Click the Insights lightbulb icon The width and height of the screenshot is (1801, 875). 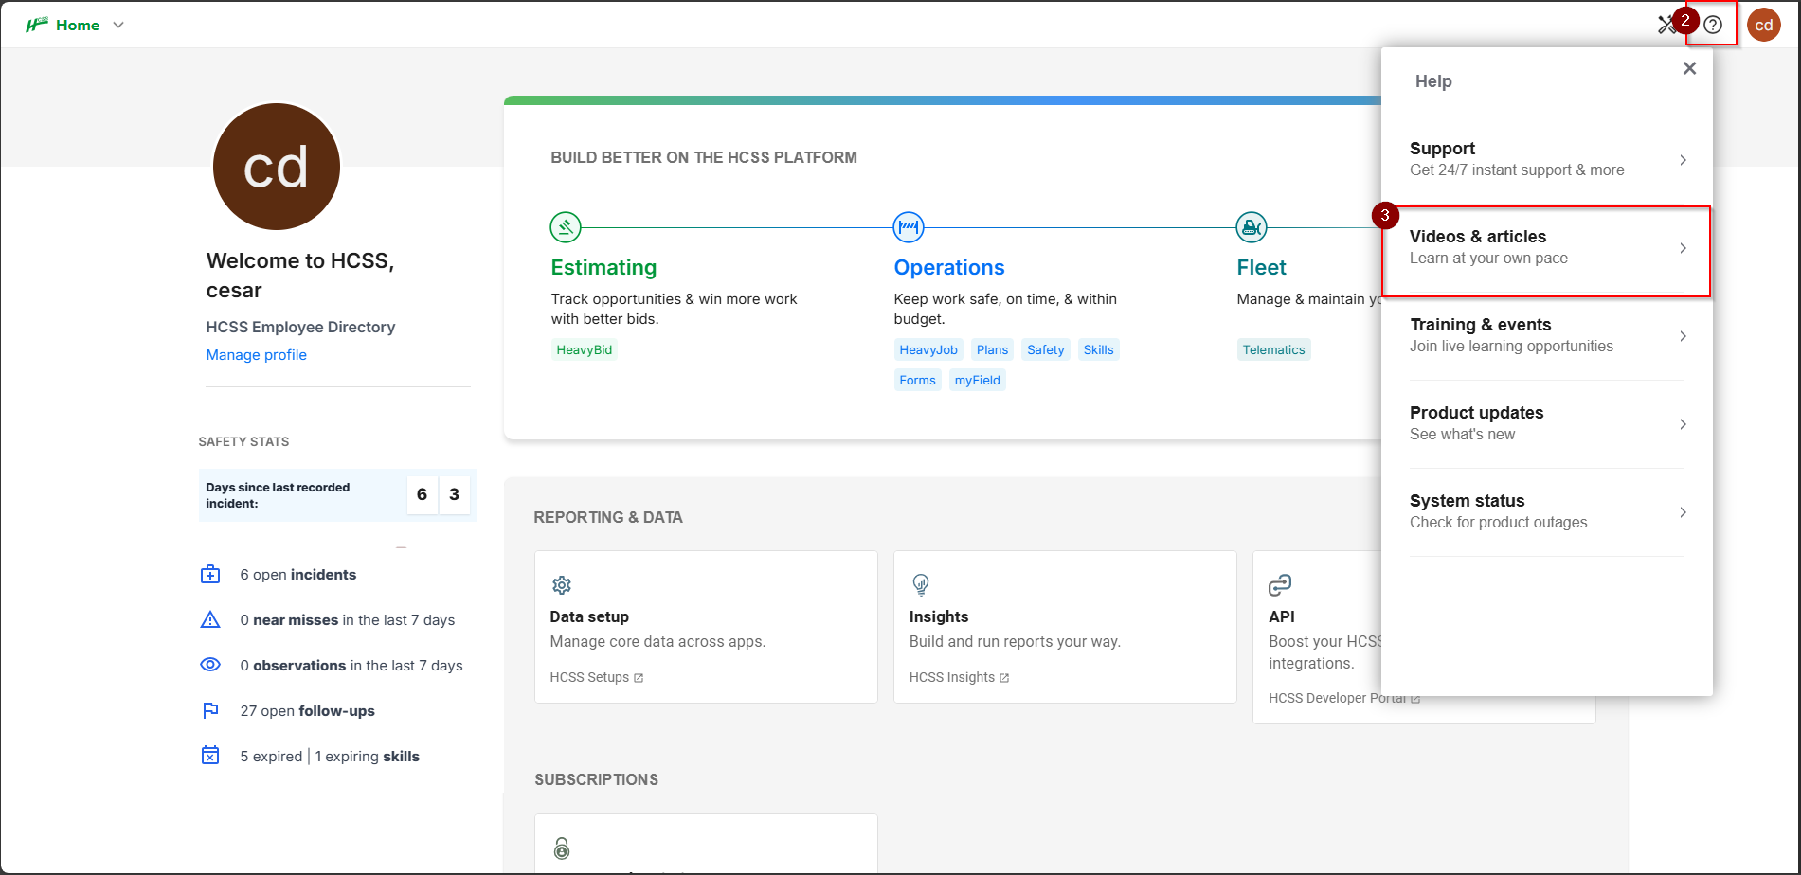pos(921,584)
